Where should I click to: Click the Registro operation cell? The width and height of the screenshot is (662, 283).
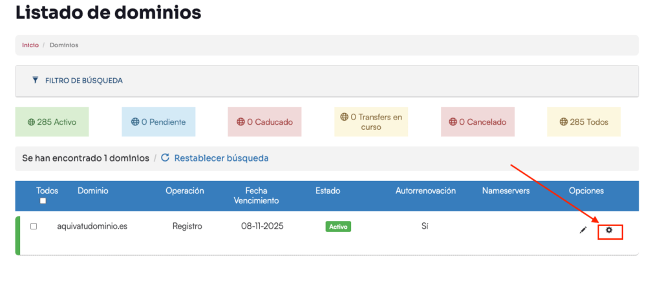click(187, 226)
